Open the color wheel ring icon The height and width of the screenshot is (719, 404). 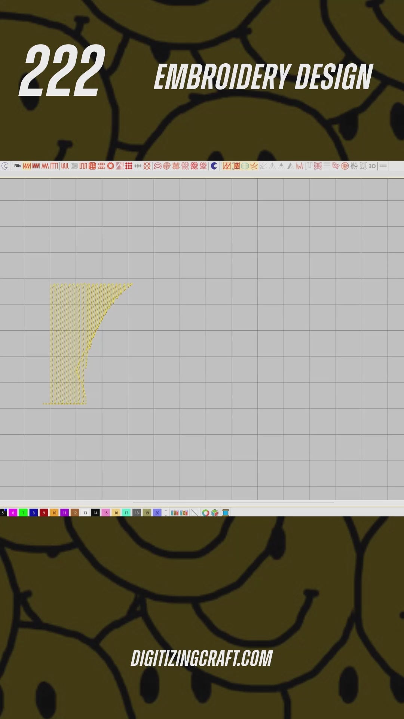click(x=205, y=513)
